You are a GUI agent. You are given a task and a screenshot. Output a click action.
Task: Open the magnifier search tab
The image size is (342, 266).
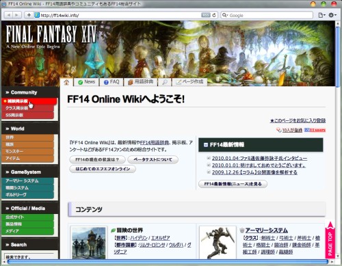coord(165,82)
